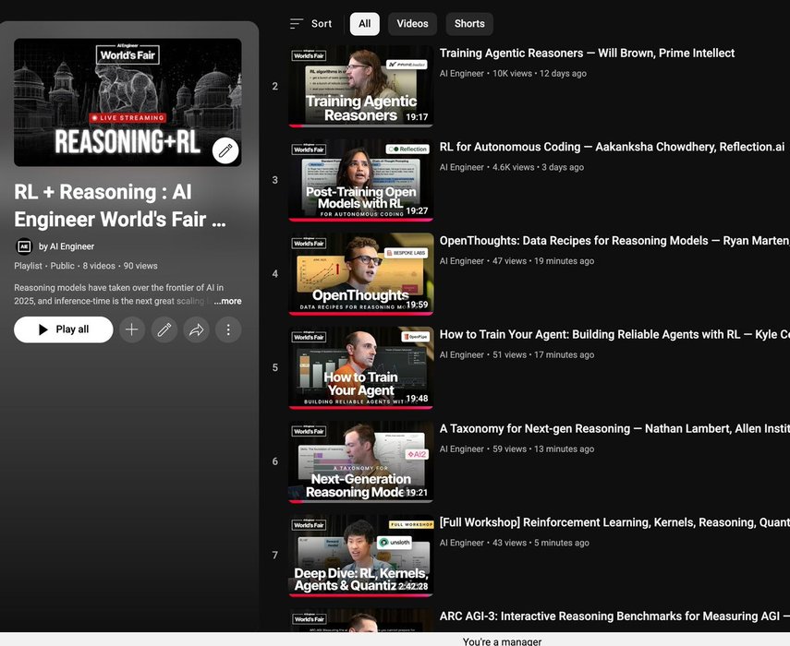Open Next-Generation Reasoning Models thumbnail

[x=361, y=461]
